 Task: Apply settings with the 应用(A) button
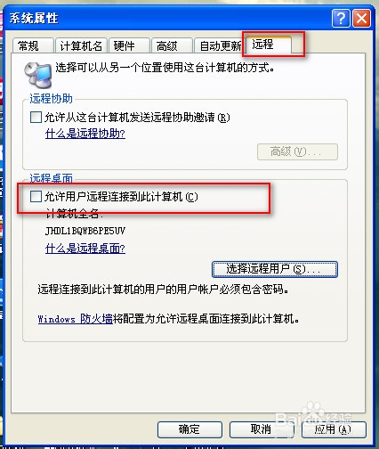[x=334, y=429]
